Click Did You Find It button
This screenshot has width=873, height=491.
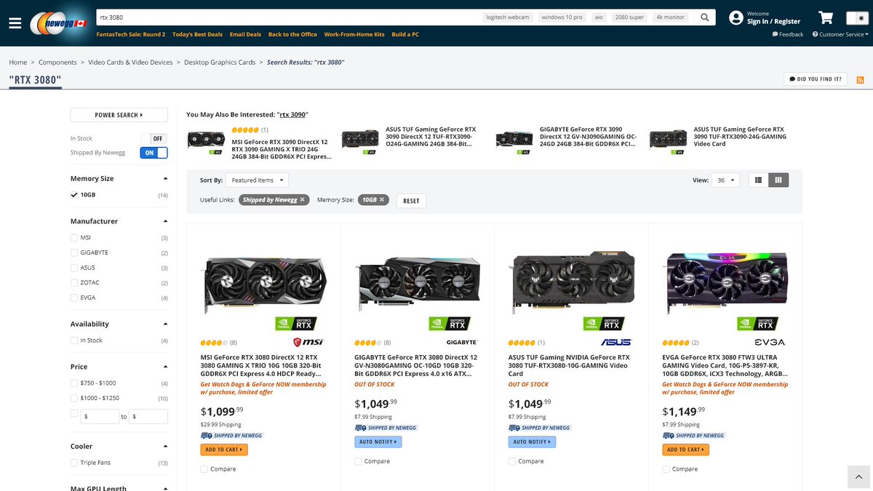tap(816, 79)
